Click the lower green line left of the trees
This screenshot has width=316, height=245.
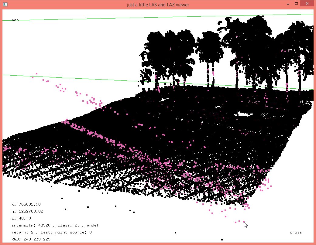tap(76, 78)
